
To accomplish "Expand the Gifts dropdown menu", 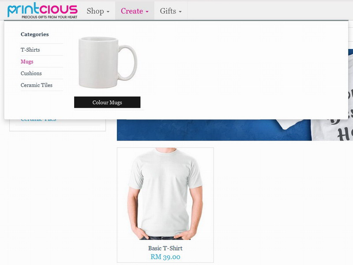I will coord(171,11).
